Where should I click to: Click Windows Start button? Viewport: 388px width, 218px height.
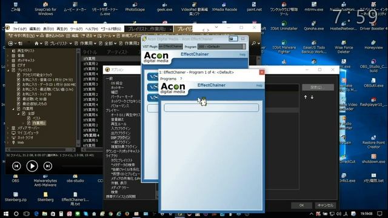click(x=5, y=214)
